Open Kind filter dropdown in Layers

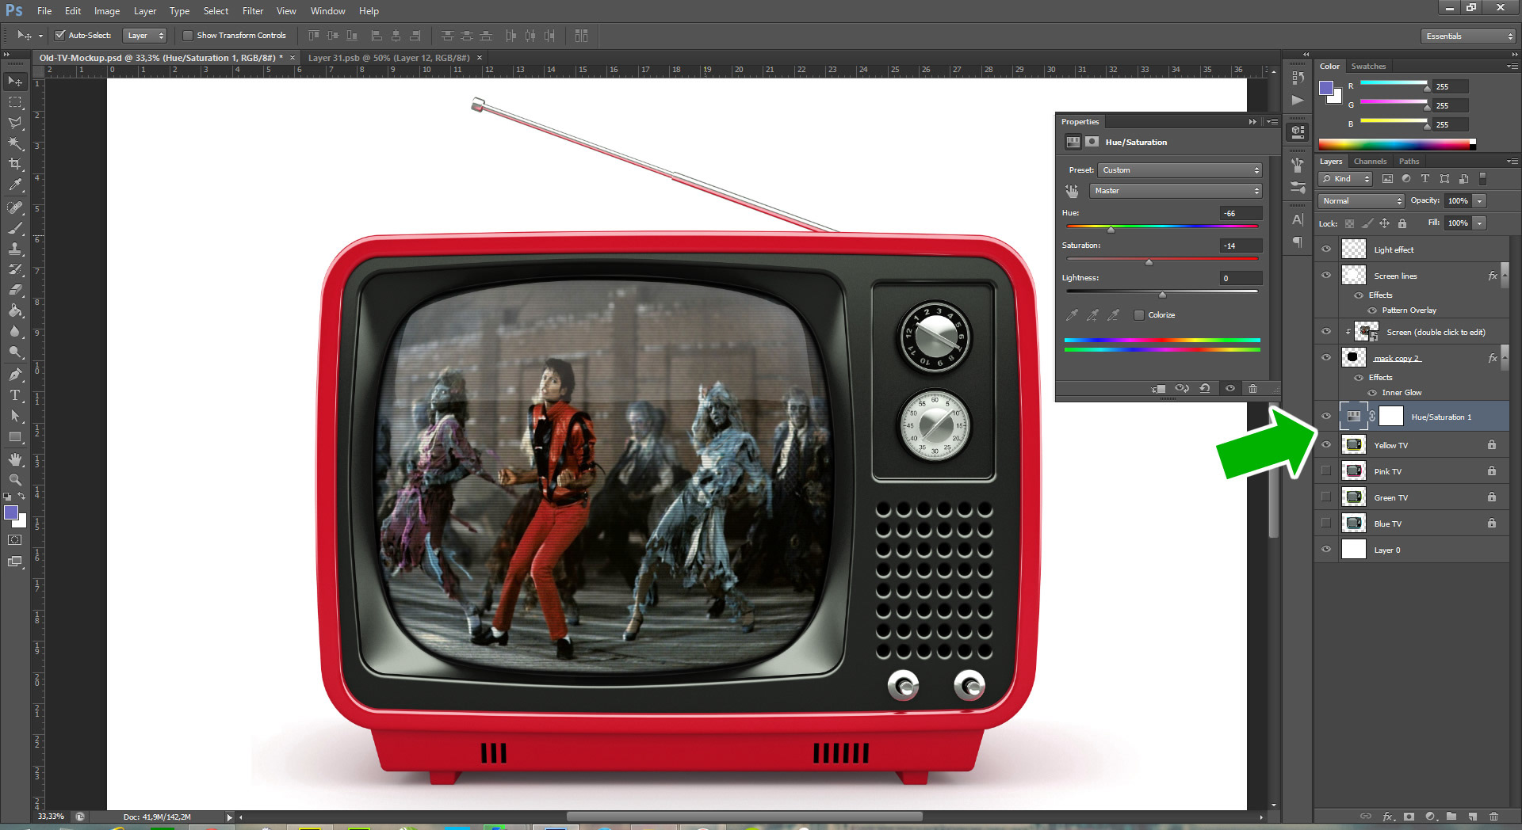1346,179
